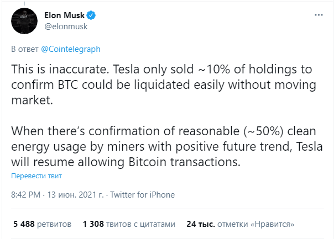Open the 8:42 PM tweet timestamp
The image size is (334, 239).
tap(25, 195)
